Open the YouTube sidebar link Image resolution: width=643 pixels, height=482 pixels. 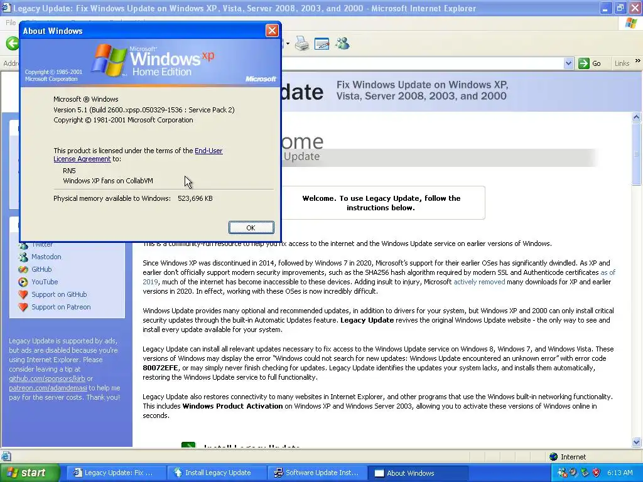[x=45, y=282]
